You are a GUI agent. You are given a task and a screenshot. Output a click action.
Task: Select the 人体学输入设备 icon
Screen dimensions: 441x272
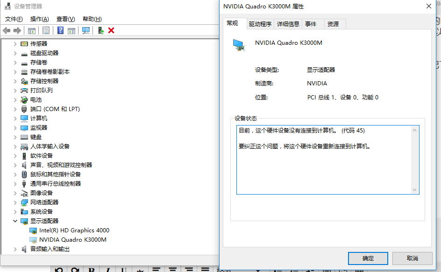coord(24,146)
